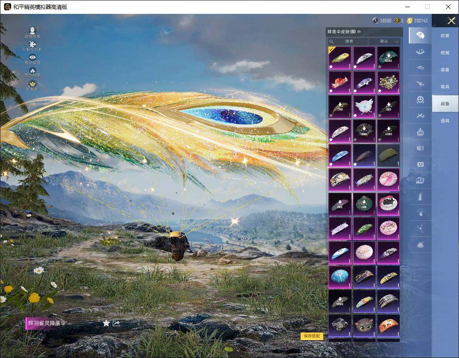Select the roast chicken category icon
This screenshot has height=358, width=459.
pyautogui.click(x=420, y=244)
